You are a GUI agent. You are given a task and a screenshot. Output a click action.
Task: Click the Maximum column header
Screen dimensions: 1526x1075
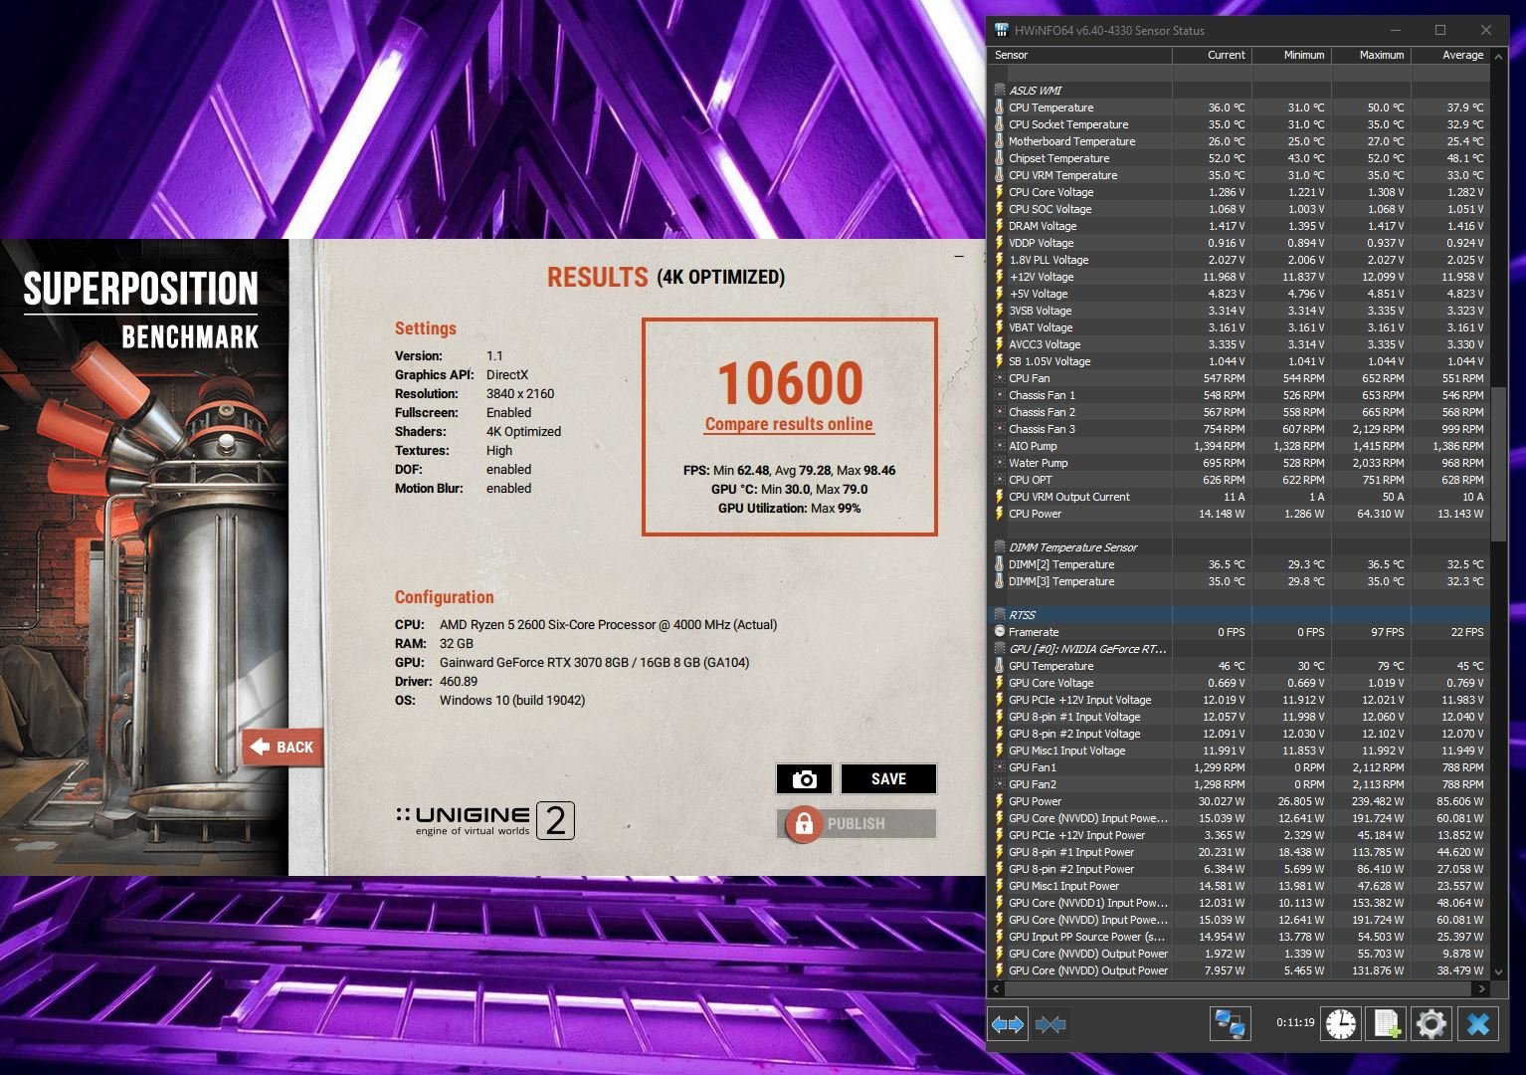1371,55
